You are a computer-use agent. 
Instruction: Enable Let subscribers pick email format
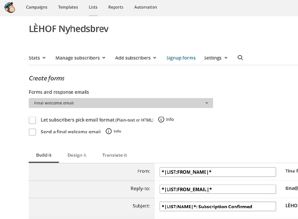[x=33, y=120]
